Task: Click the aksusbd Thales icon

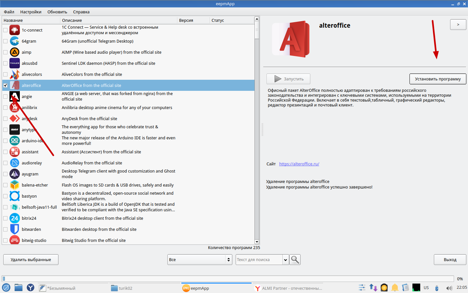Action: pyautogui.click(x=15, y=63)
